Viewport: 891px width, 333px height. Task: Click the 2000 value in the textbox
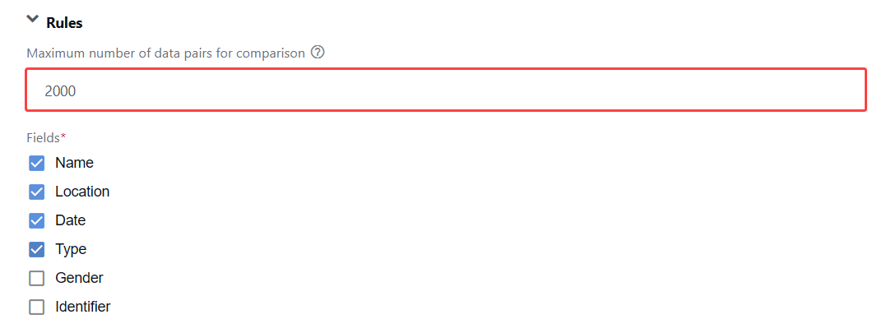(x=60, y=91)
